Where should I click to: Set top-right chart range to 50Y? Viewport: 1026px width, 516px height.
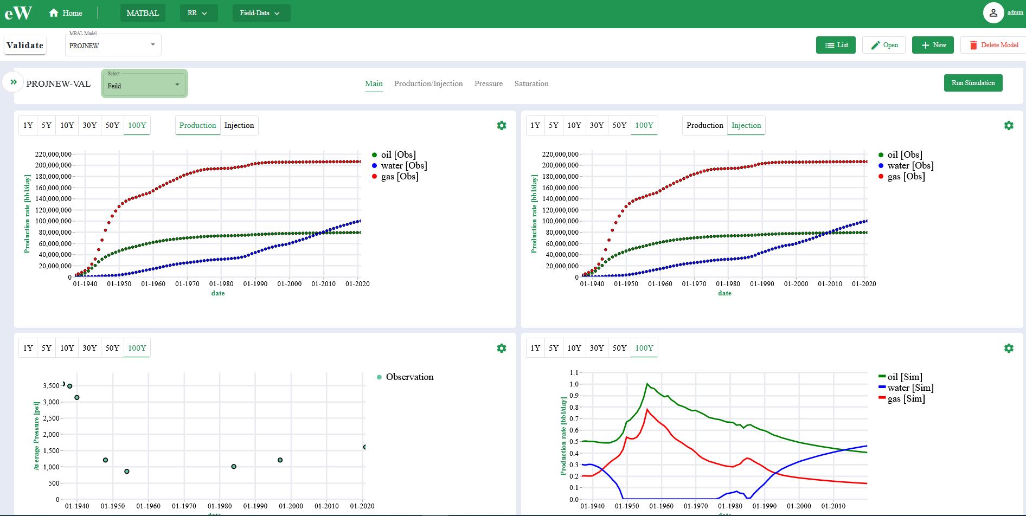[619, 125]
